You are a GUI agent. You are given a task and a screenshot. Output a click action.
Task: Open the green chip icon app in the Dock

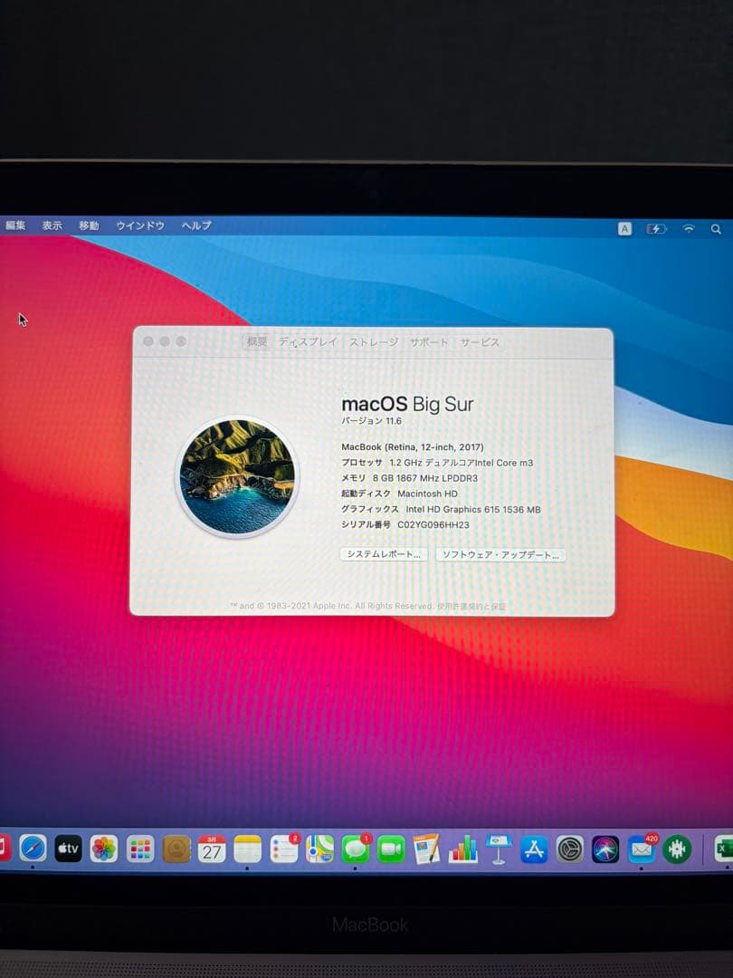(x=677, y=849)
